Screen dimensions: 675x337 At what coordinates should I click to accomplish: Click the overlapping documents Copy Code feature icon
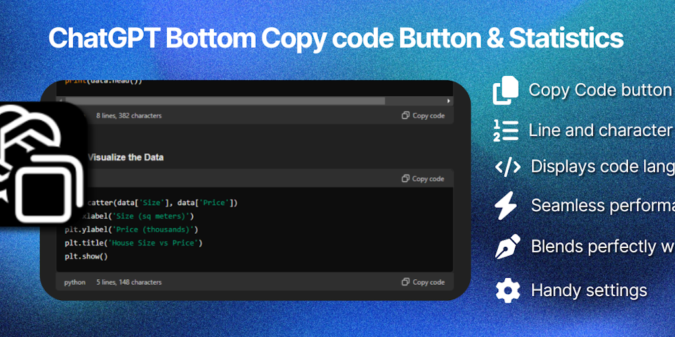pos(507,91)
